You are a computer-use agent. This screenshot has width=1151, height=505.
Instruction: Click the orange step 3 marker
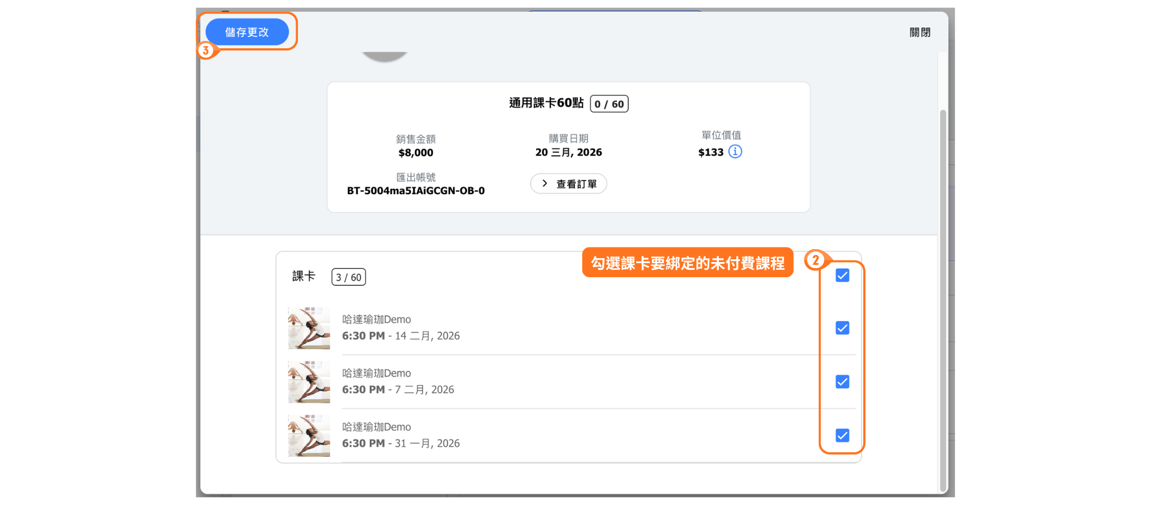coord(206,50)
